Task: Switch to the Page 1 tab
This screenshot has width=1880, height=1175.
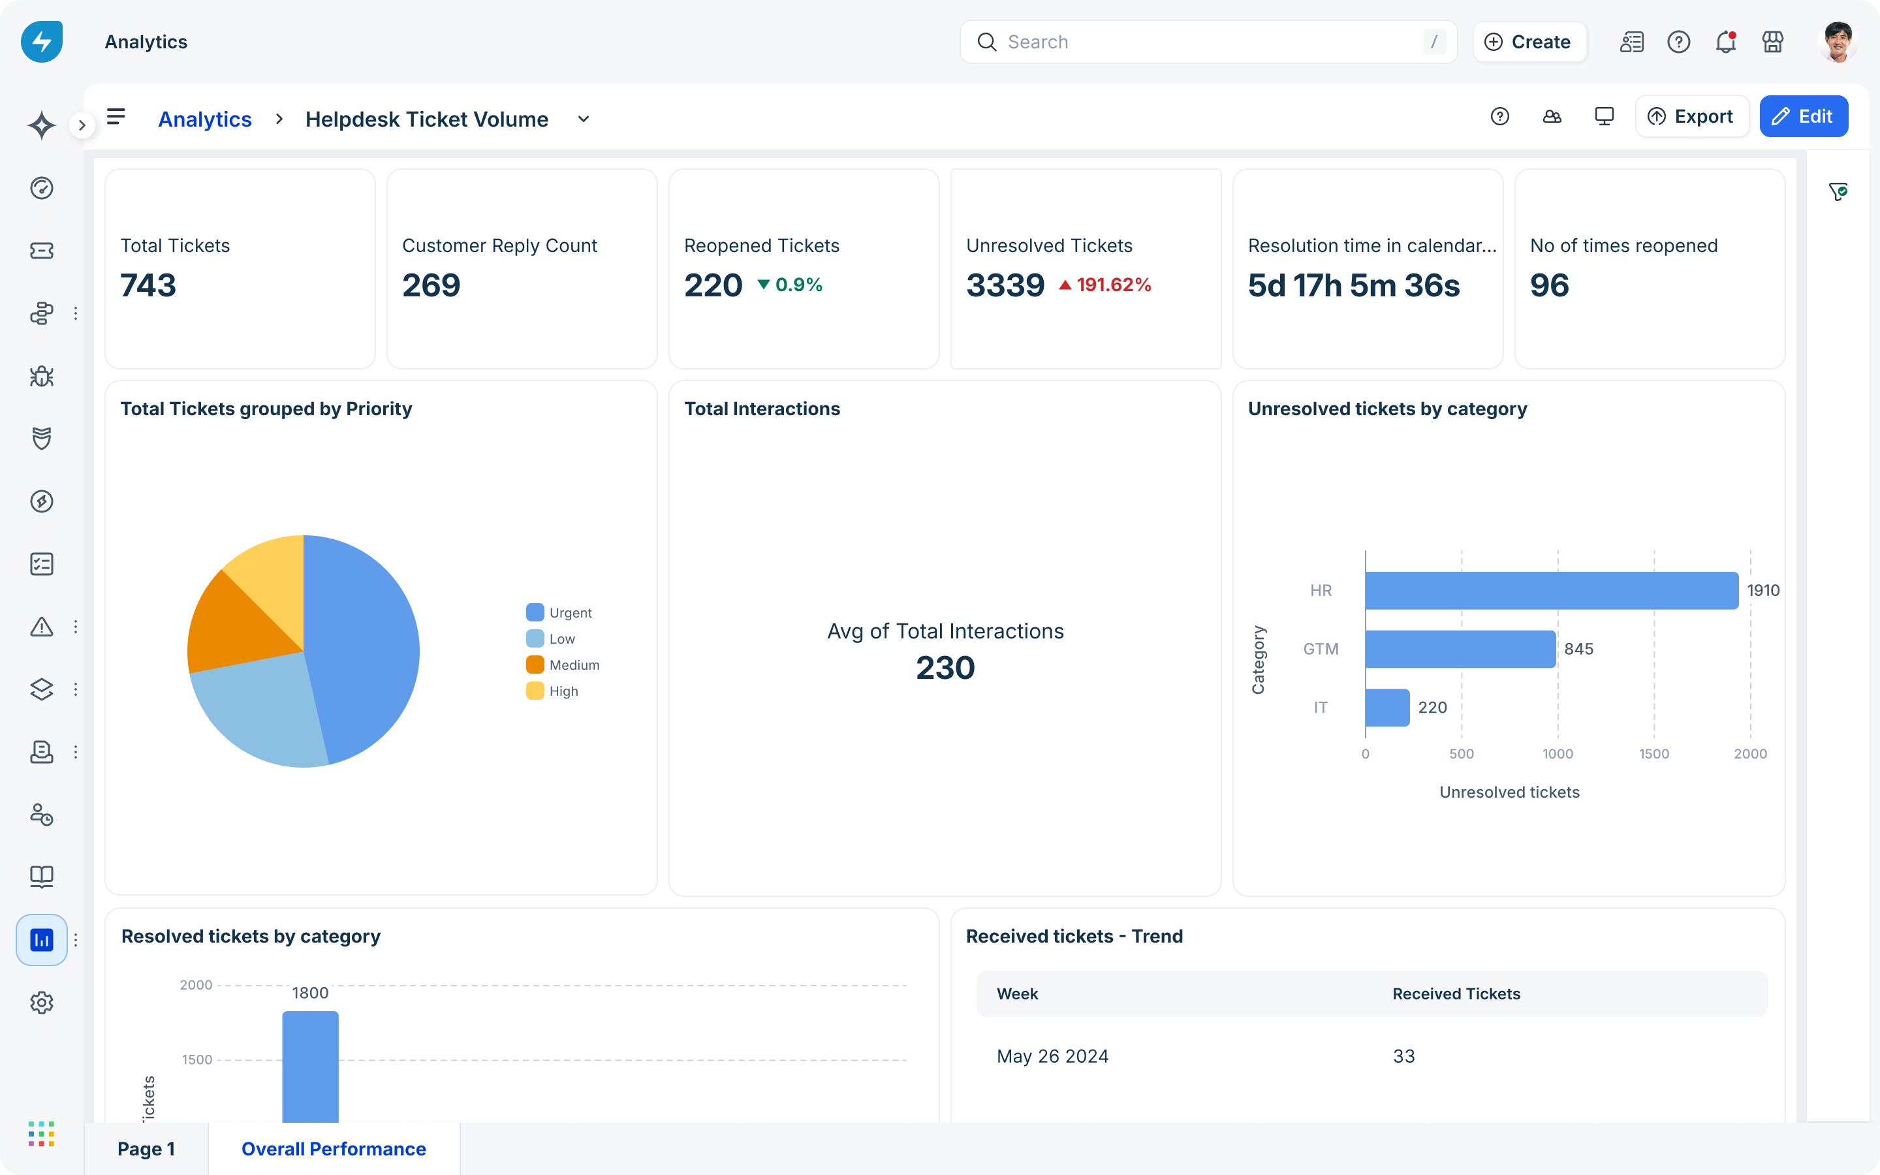Action: click(x=146, y=1149)
